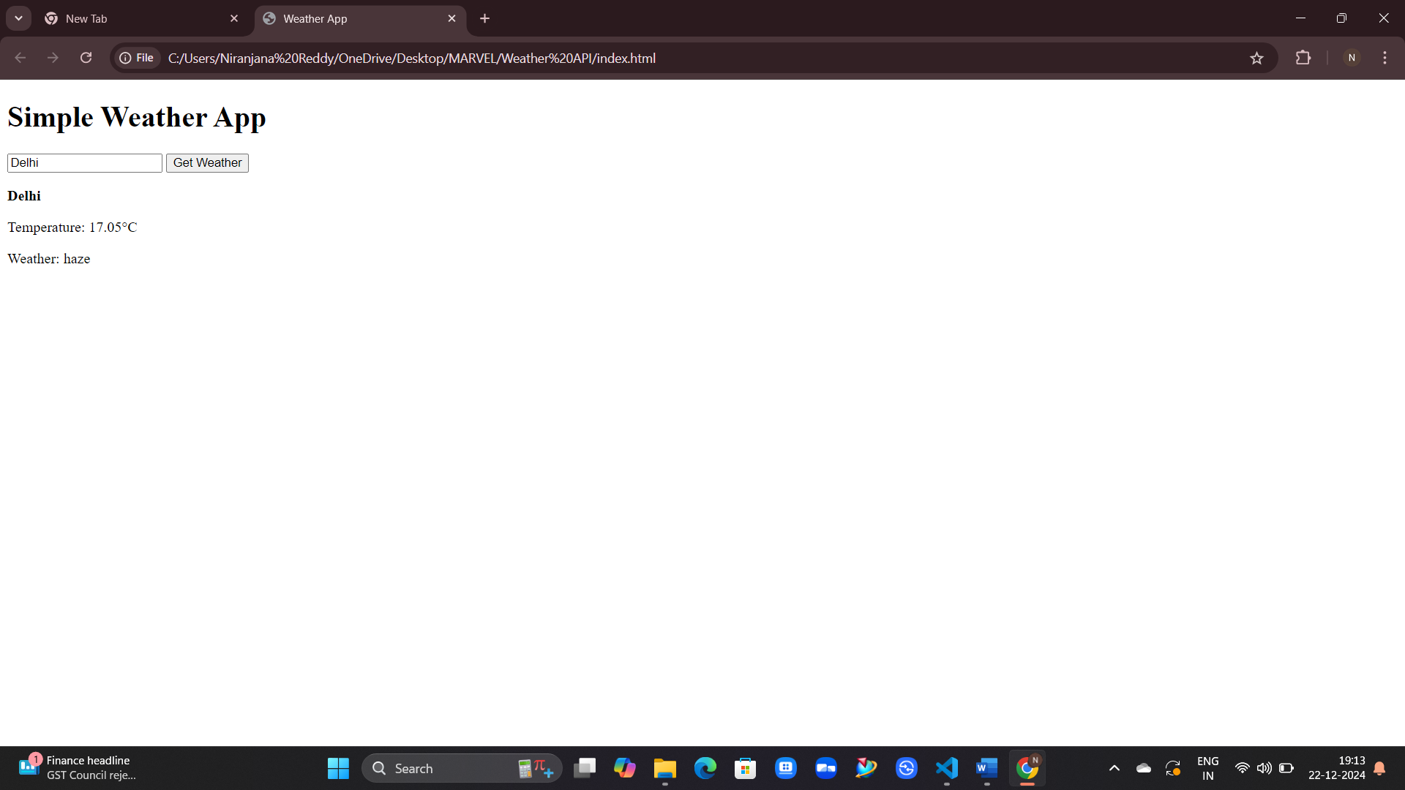Viewport: 1405px width, 790px height.
Task: Toggle ENG IN language input switcher
Action: point(1207,768)
